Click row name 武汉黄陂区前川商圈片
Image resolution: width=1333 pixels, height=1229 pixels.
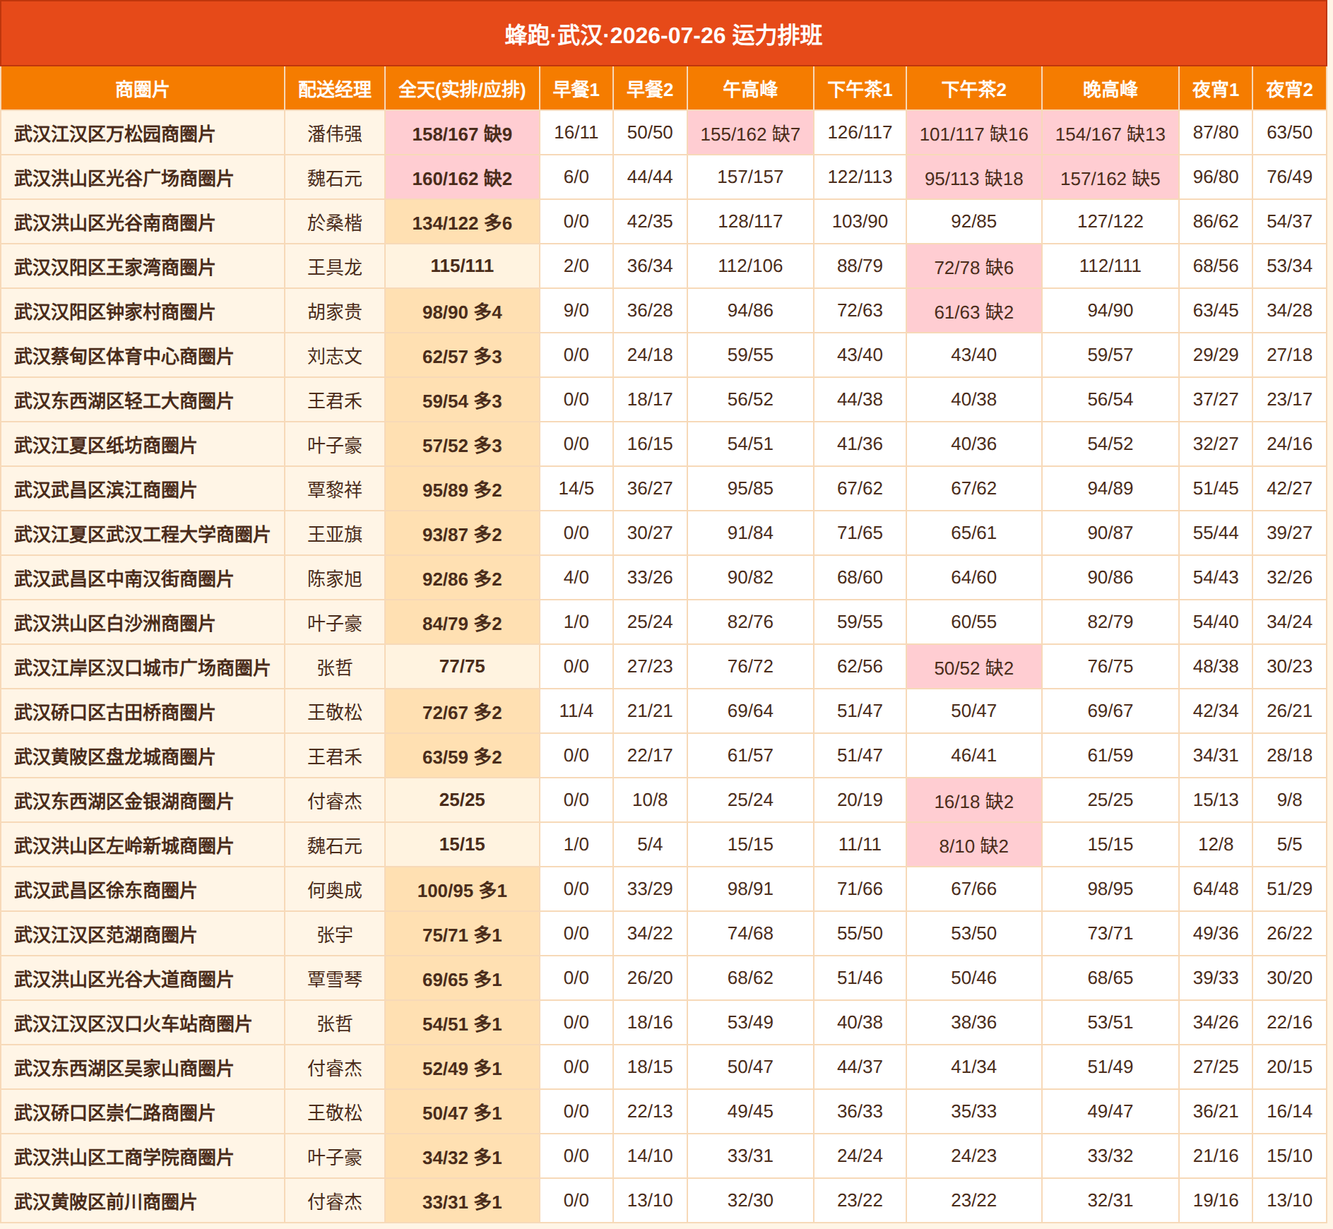click(x=105, y=1201)
